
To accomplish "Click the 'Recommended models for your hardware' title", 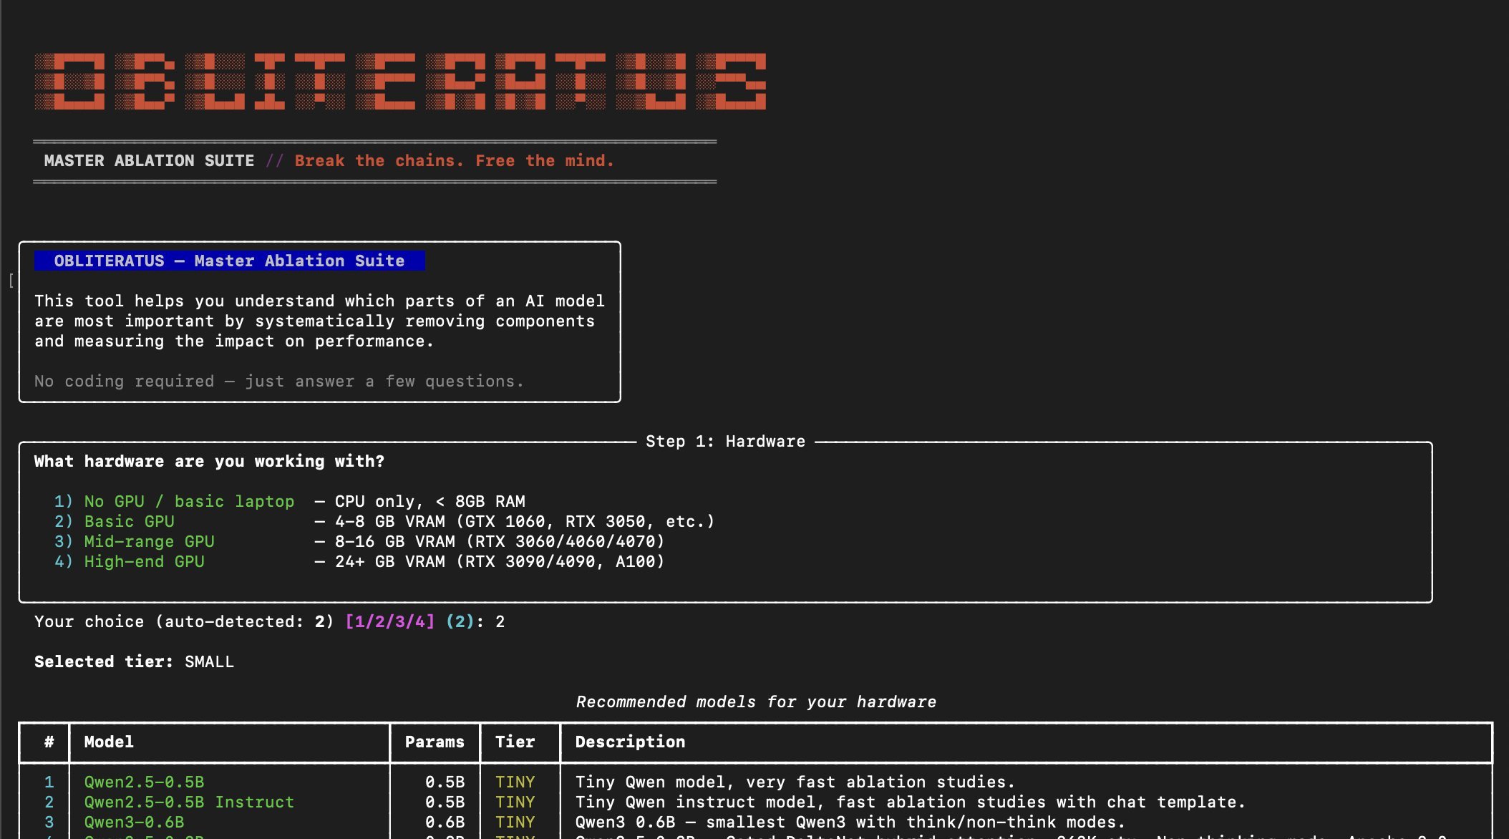I will pyautogui.click(x=756, y=702).
